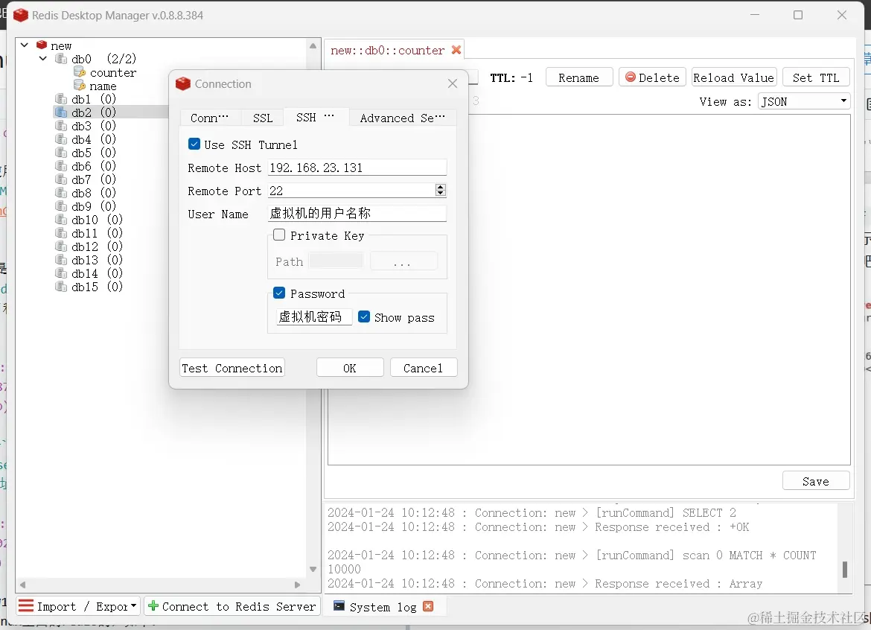Screen dimensions: 871x630
Task: Disable the Use SSH Tunnel checkbox
Action: (x=194, y=144)
